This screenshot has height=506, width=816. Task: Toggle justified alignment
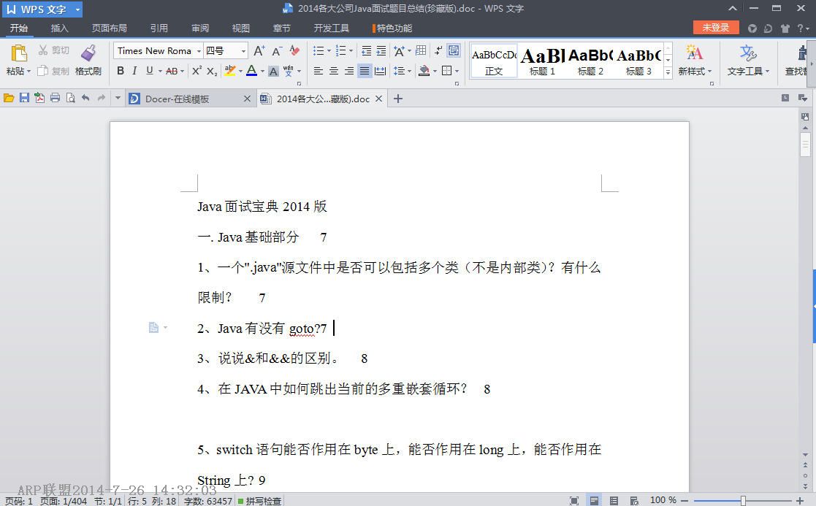pos(365,71)
